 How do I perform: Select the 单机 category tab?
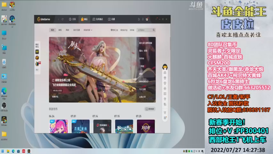[60, 30]
